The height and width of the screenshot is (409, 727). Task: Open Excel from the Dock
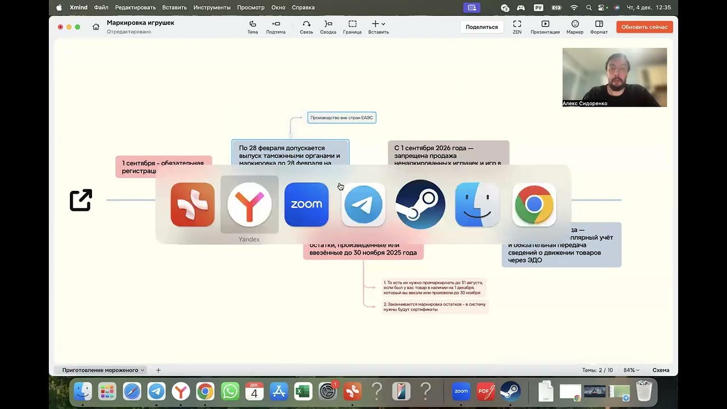[x=303, y=391]
